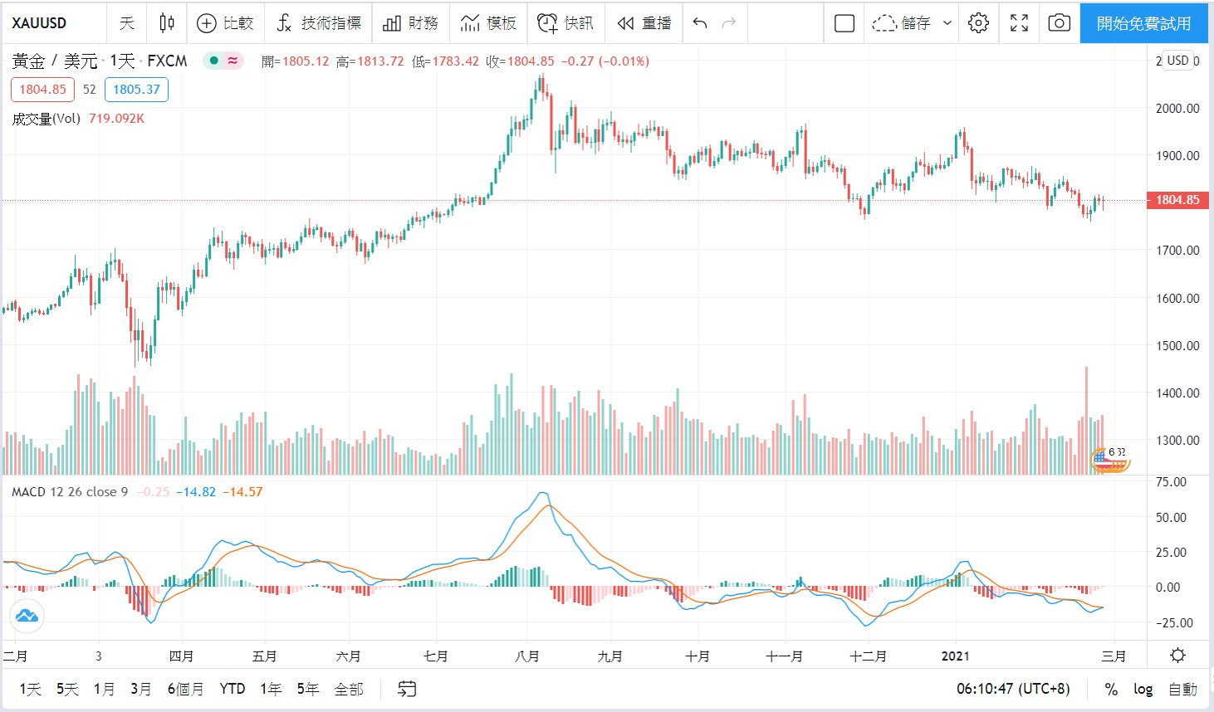Open the candlestick chart style selector
This screenshot has height=712, width=1214.
point(167,23)
